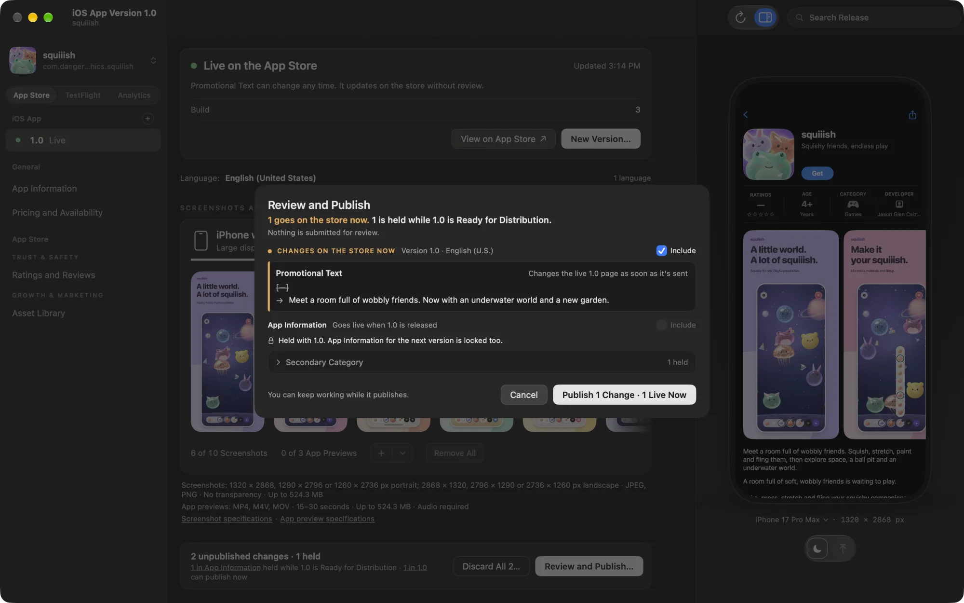Viewport: 964px width, 603px height.
Task: Toggle the preview sidebar panel icon
Action: tap(765, 17)
